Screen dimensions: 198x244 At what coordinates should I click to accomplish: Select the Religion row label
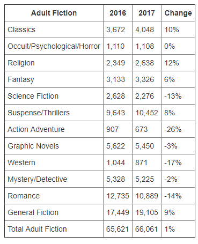(21, 63)
